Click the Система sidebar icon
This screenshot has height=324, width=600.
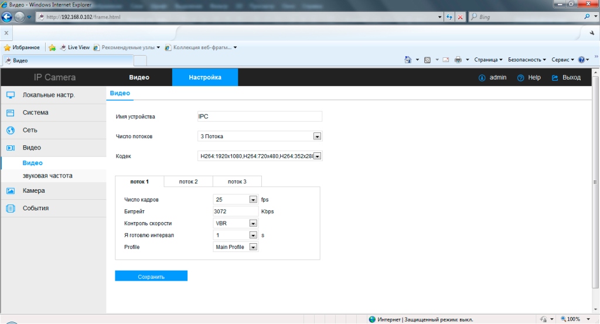pos(11,112)
